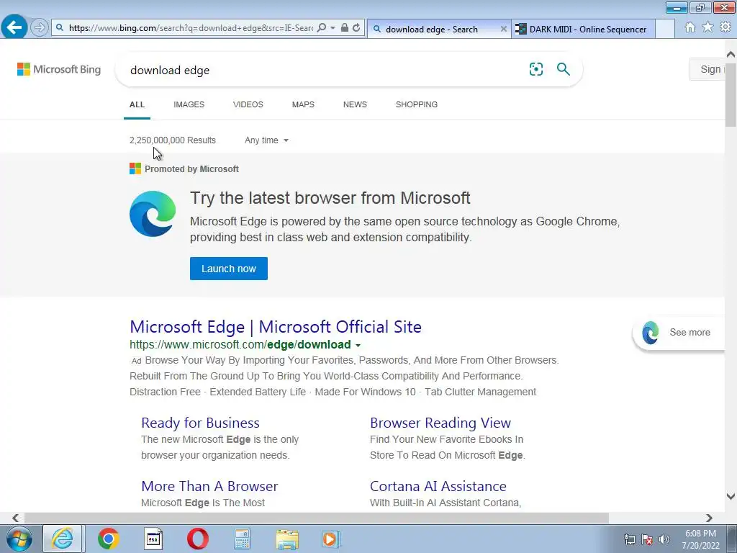Click the address bar search magnifier icon
Screen dimensions: 737x553
[x=322, y=28]
